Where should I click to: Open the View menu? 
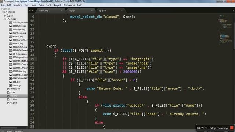click(x=34, y=5)
